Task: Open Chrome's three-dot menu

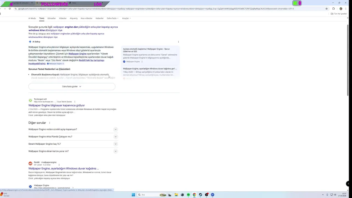Action: [x=346, y=9]
